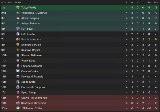Click the Urawa Red Diamonds club crest

18,98
